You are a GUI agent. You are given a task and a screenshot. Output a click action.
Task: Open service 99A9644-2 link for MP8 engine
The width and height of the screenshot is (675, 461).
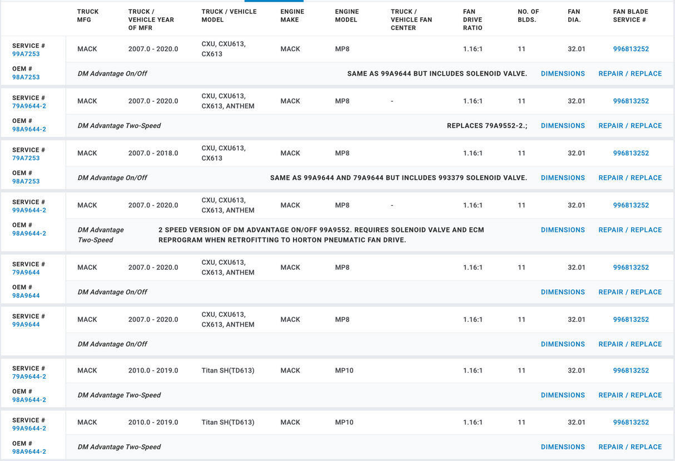tap(29, 210)
